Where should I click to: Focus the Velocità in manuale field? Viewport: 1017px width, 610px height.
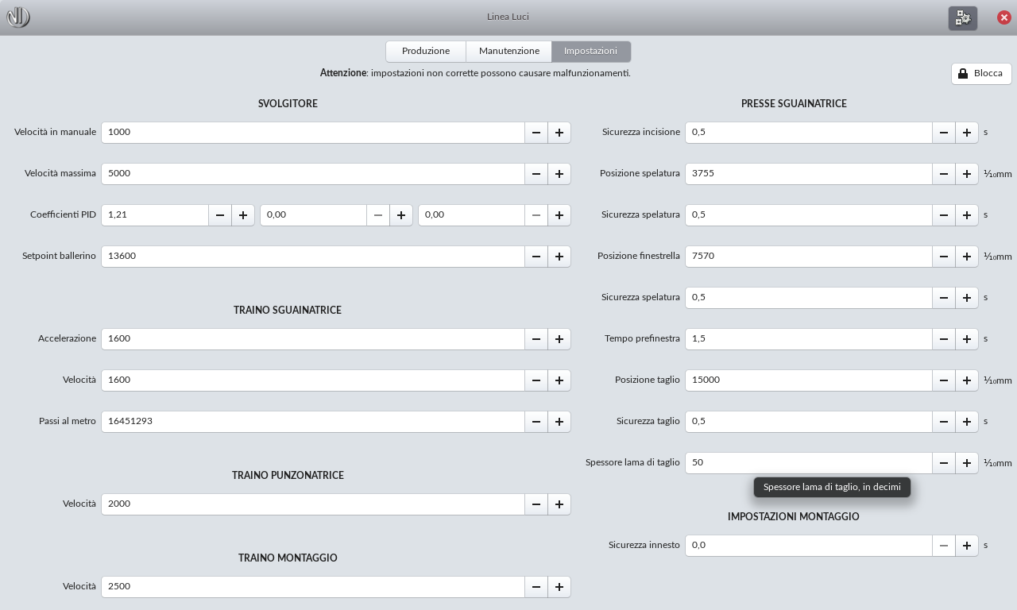coord(313,133)
